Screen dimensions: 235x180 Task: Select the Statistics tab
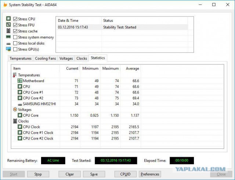98,58
